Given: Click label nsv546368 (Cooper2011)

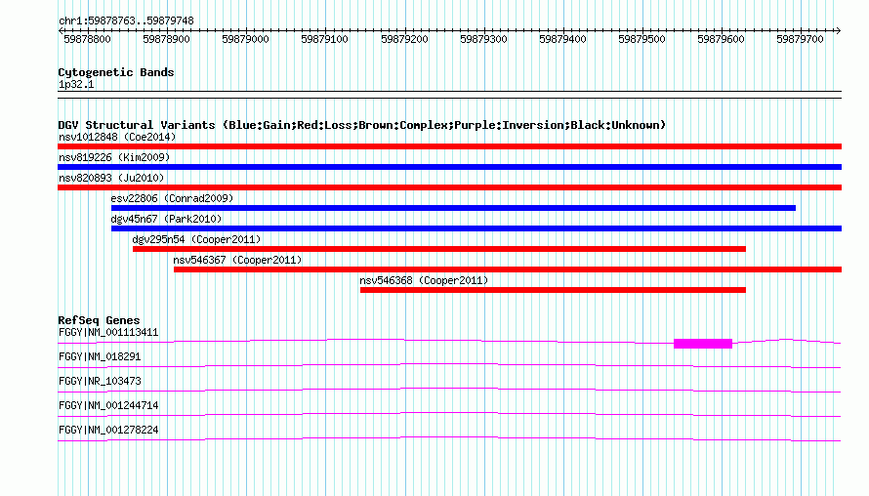Looking at the screenshot, I should pos(424,280).
